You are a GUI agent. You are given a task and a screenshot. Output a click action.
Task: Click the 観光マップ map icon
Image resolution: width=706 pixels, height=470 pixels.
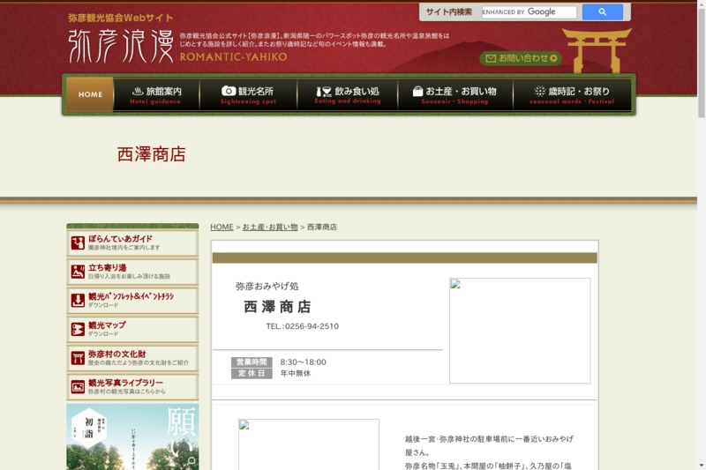click(x=79, y=329)
